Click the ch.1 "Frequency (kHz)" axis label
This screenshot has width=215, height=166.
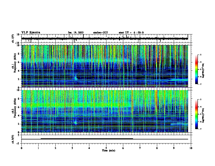click(x=15, y=63)
